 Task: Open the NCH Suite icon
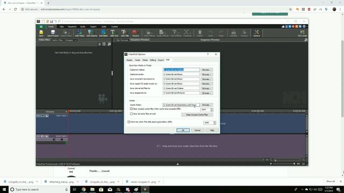[x=302, y=33]
